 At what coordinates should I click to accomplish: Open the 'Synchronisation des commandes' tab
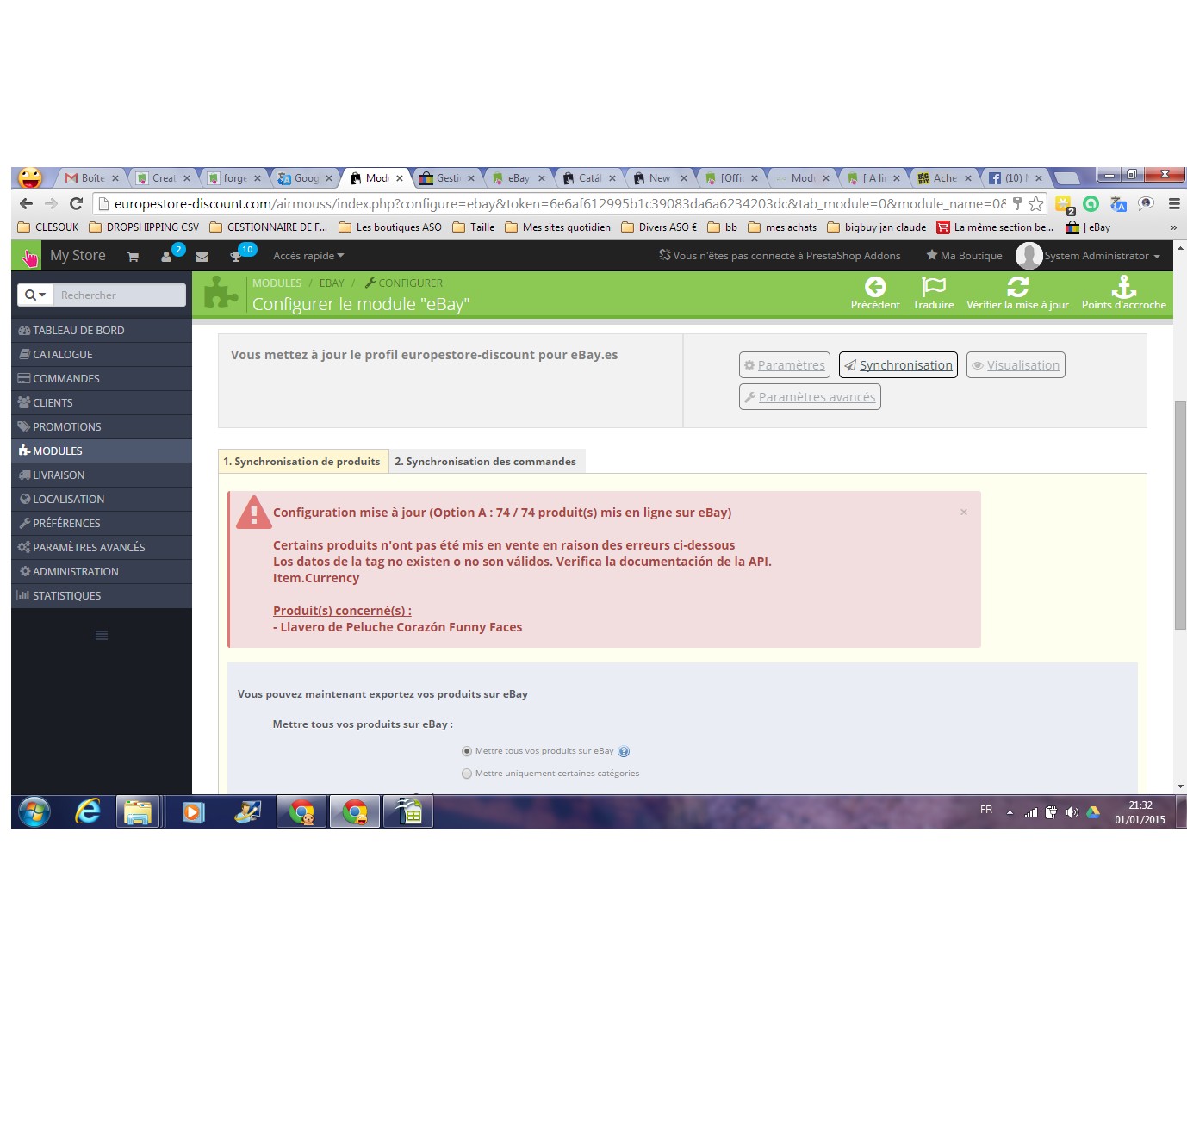pos(486,462)
